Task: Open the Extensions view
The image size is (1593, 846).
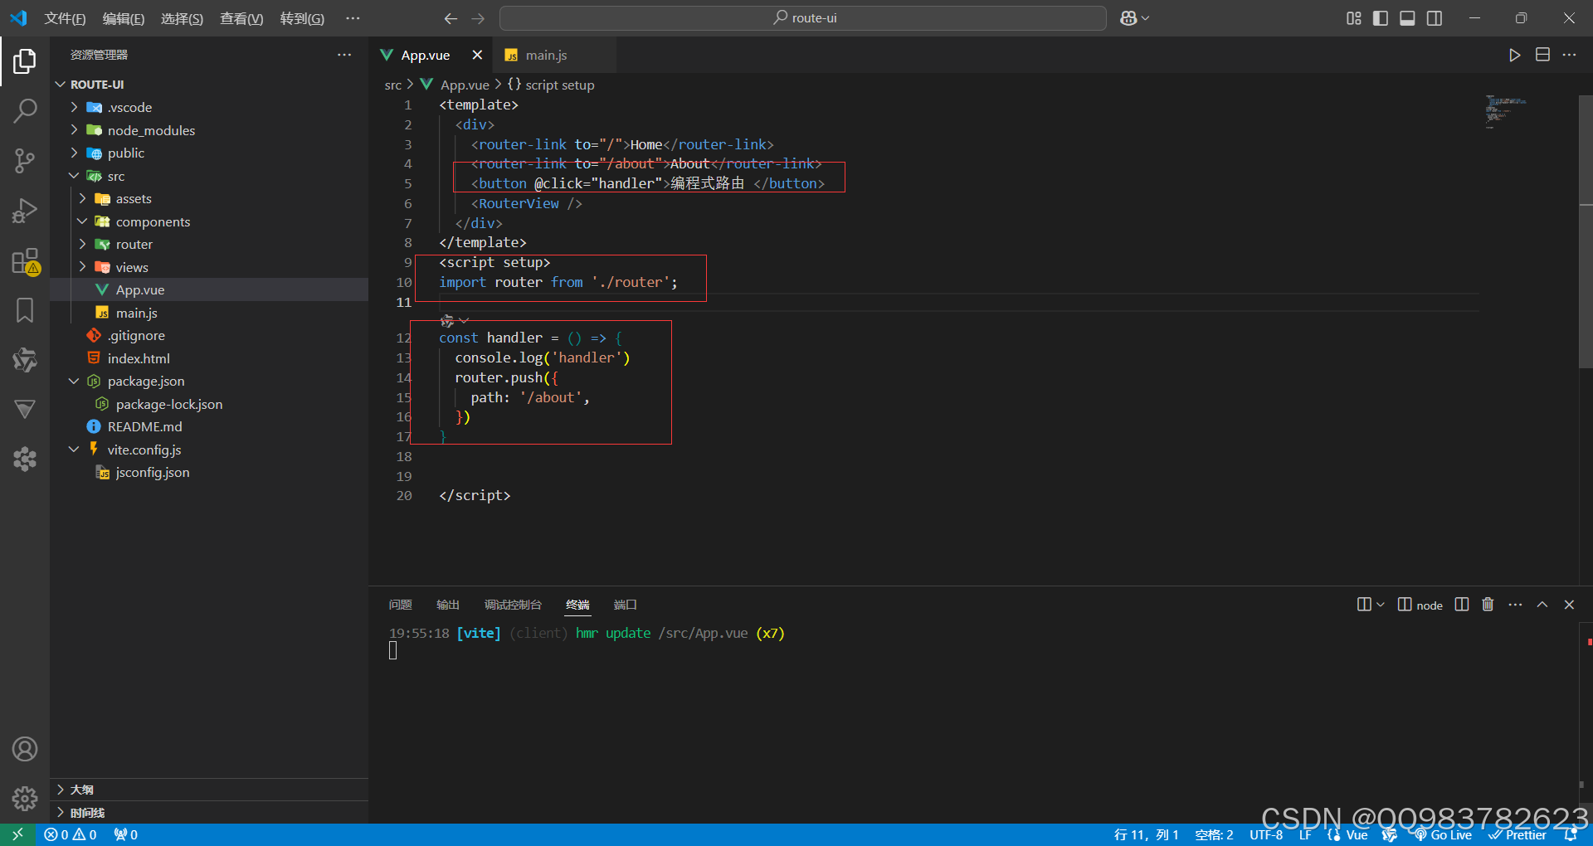Action: tap(25, 261)
